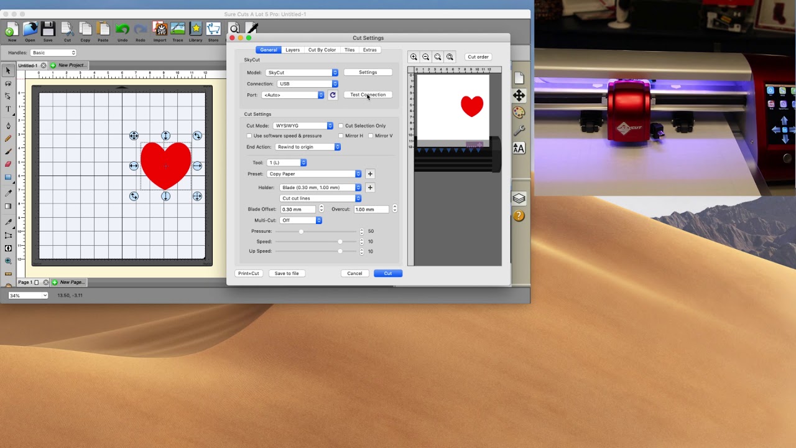Open the End Action dropdown
Image resolution: width=796 pixels, height=448 pixels.
(x=307, y=147)
